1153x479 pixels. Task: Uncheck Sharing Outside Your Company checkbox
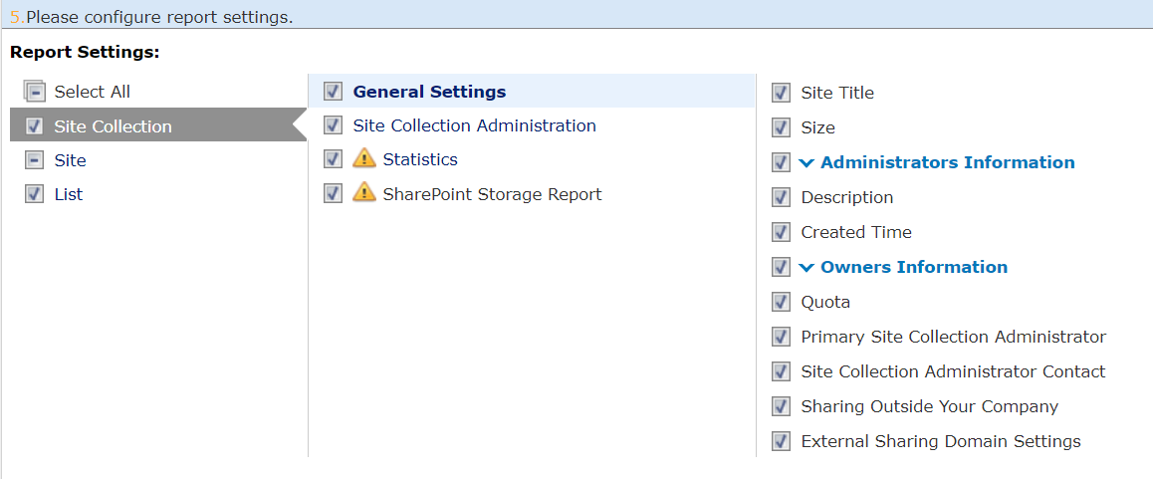tap(781, 406)
